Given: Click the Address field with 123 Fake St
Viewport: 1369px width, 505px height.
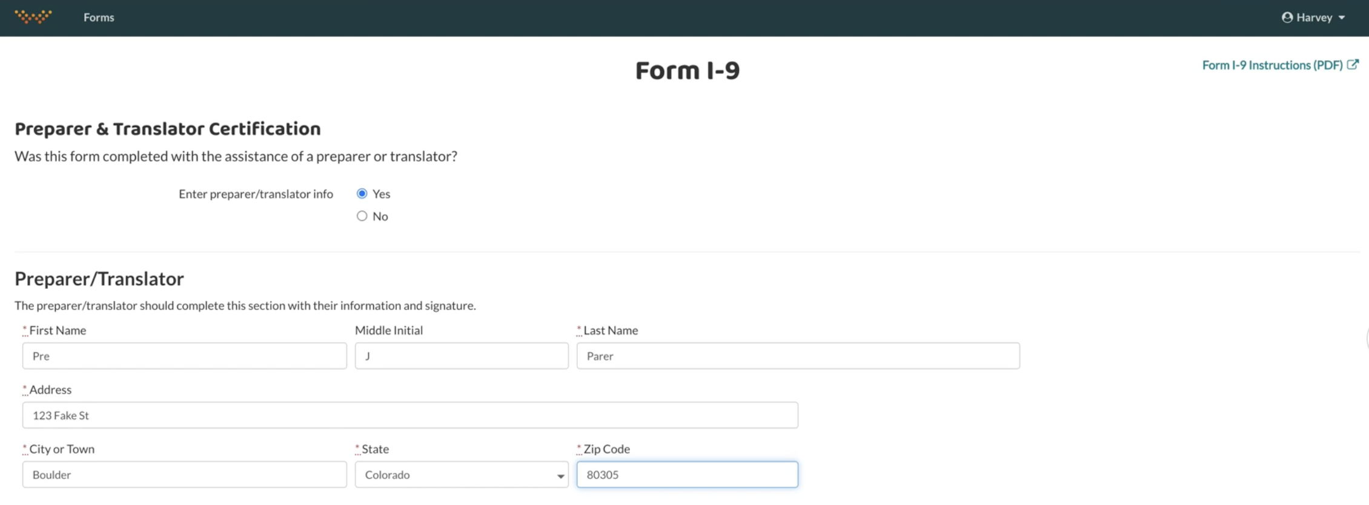Looking at the screenshot, I should point(409,415).
